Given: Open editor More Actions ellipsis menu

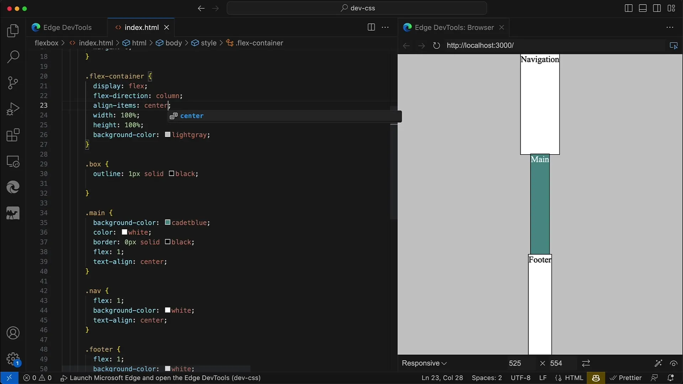Looking at the screenshot, I should (385, 27).
